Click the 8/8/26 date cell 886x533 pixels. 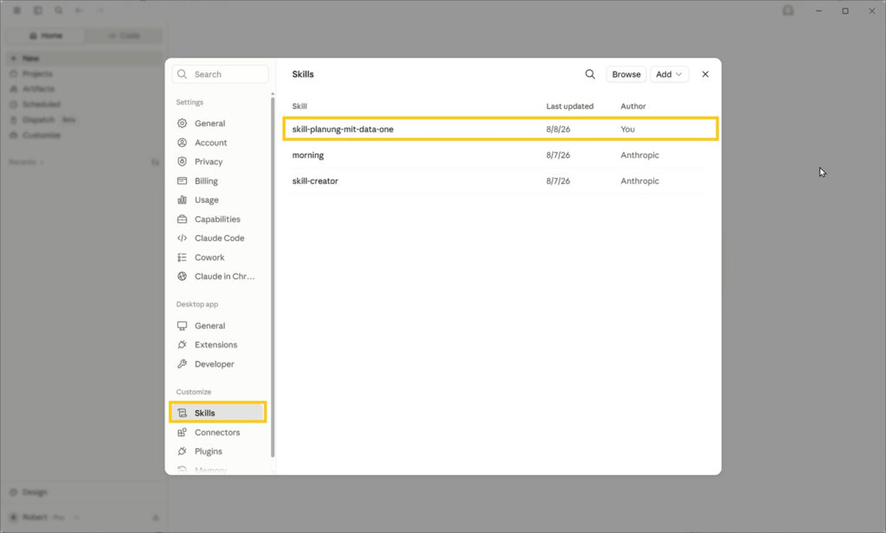558,130
